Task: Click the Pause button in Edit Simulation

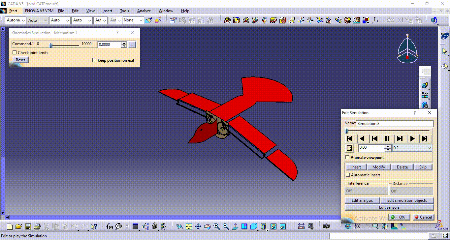Action: (x=387, y=139)
